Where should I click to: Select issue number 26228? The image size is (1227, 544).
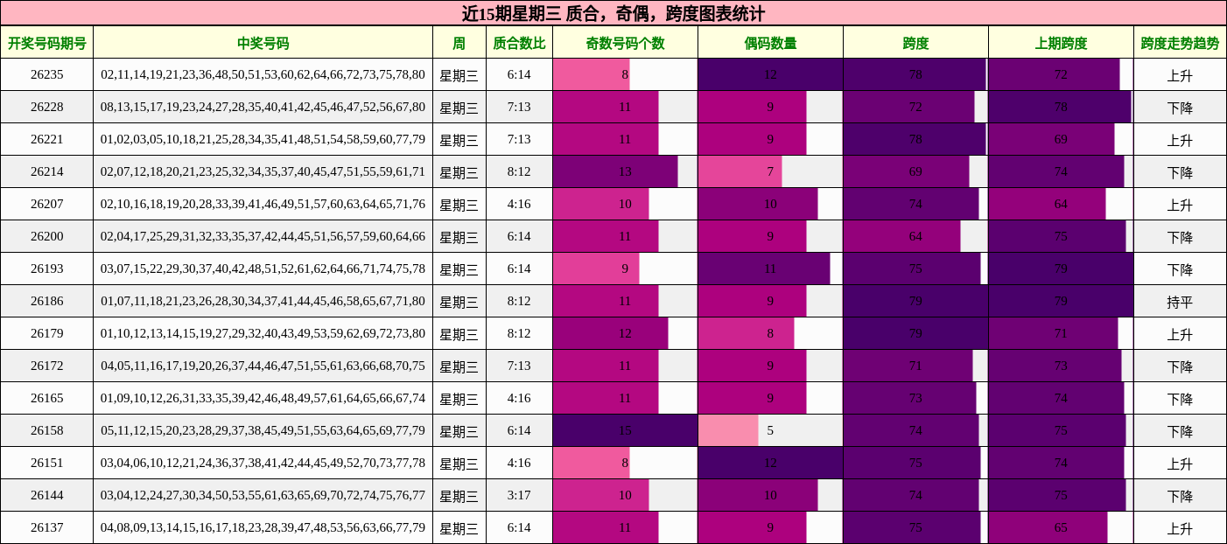[x=47, y=107]
